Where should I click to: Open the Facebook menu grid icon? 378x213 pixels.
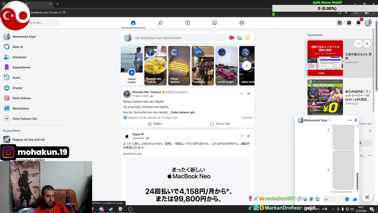340,23
